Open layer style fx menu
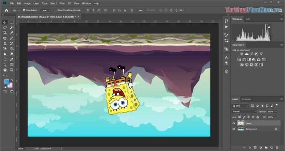Viewport: 285px width, 151px height. (250, 148)
